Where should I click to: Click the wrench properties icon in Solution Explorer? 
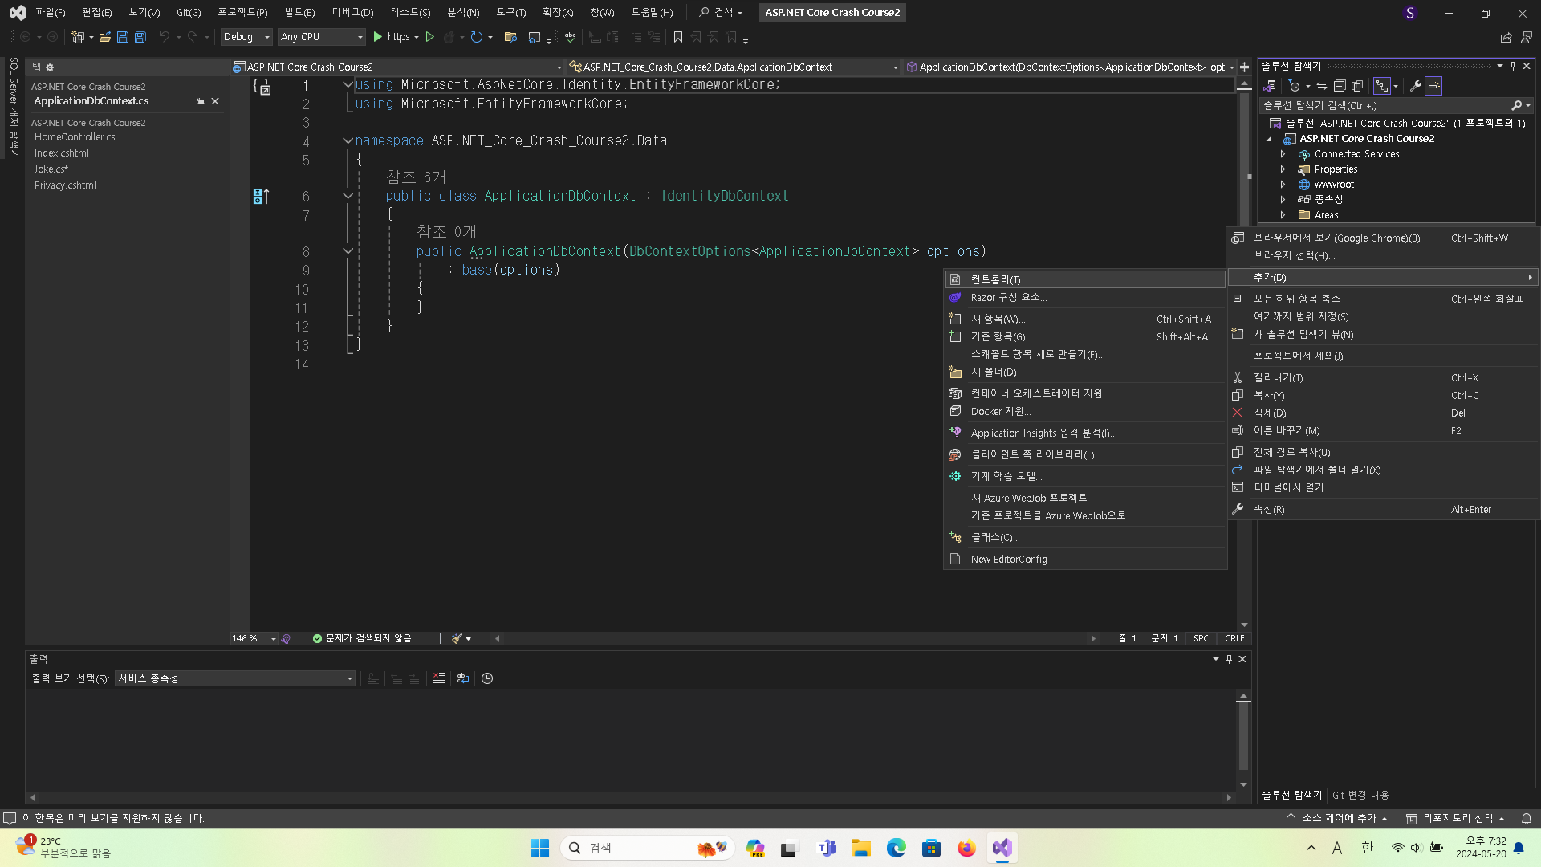point(1416,86)
